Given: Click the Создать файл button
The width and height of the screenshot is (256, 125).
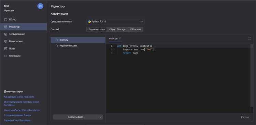Looking at the screenshot, I should coord(75,117).
